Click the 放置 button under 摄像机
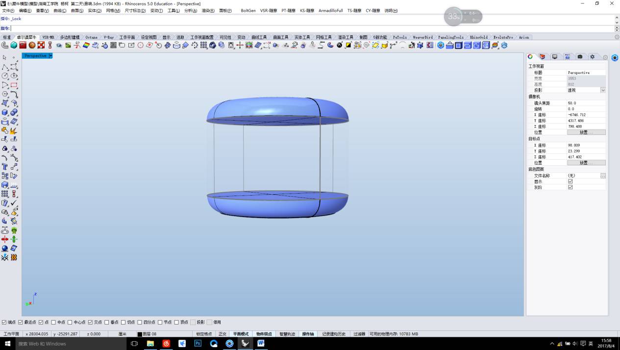620x350 pixels. 586,132
